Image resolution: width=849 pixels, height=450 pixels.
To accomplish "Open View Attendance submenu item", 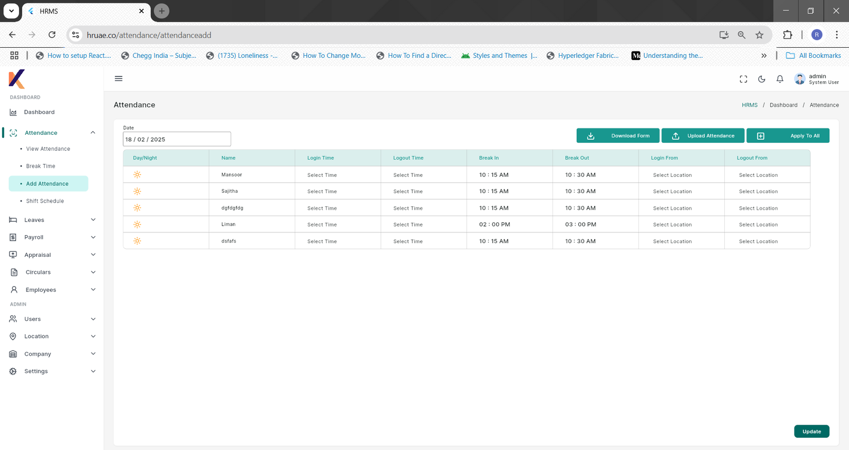I will (x=48, y=149).
